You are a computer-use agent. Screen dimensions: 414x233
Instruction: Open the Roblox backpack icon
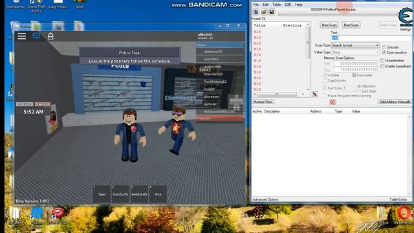tap(50, 36)
